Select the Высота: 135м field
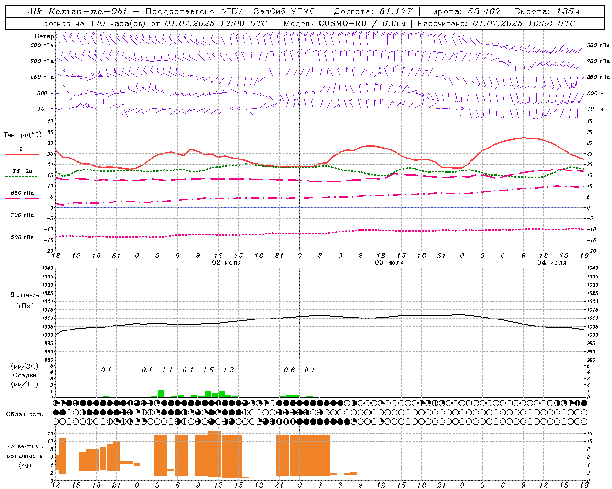 (546, 11)
